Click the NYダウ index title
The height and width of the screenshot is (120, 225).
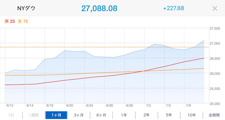pyautogui.click(x=26, y=8)
